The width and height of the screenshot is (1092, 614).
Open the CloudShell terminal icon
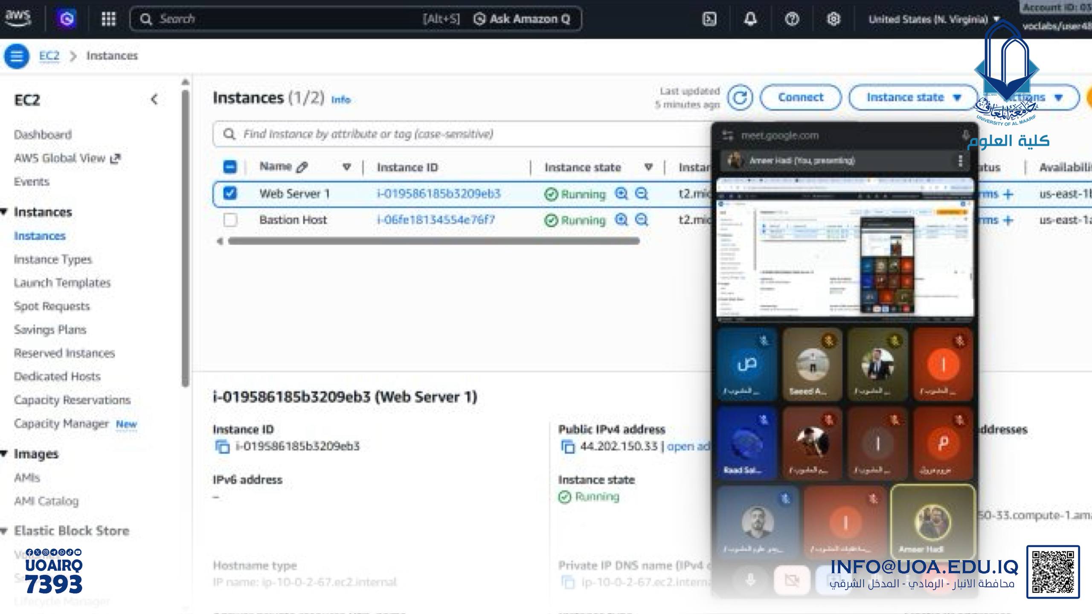[709, 19]
